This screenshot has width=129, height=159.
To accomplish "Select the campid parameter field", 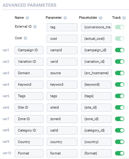I will (x=62, y=50).
